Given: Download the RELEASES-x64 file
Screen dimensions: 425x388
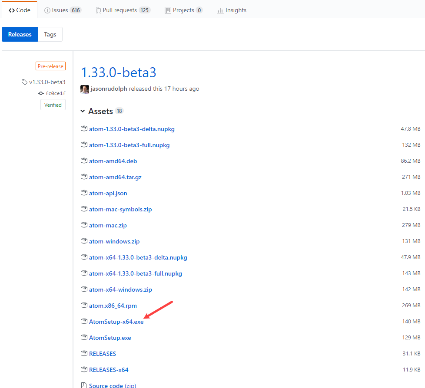Looking at the screenshot, I should (x=109, y=370).
